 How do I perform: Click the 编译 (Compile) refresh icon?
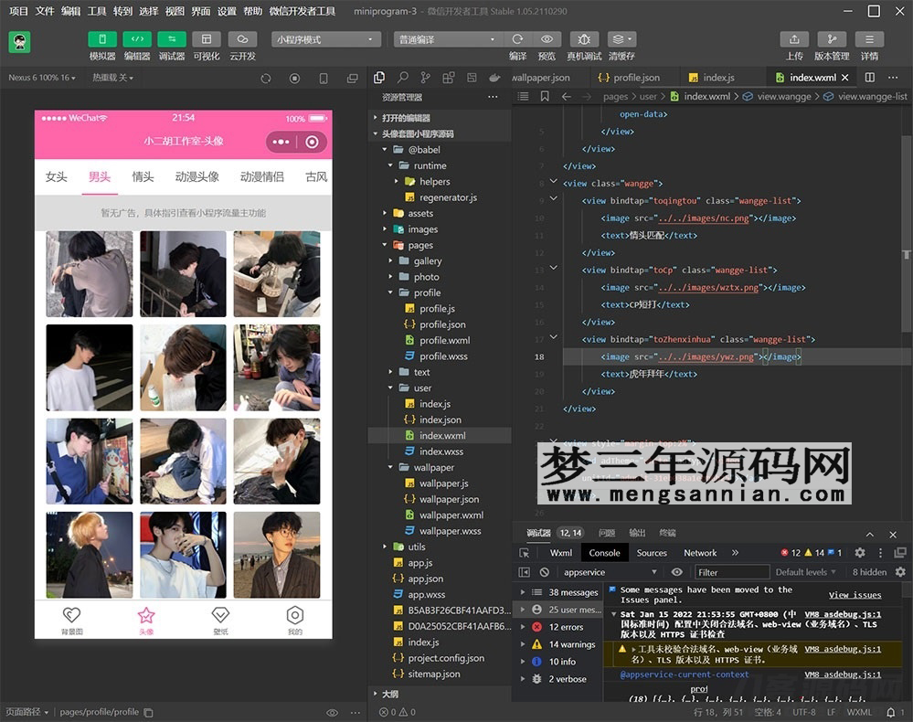516,39
